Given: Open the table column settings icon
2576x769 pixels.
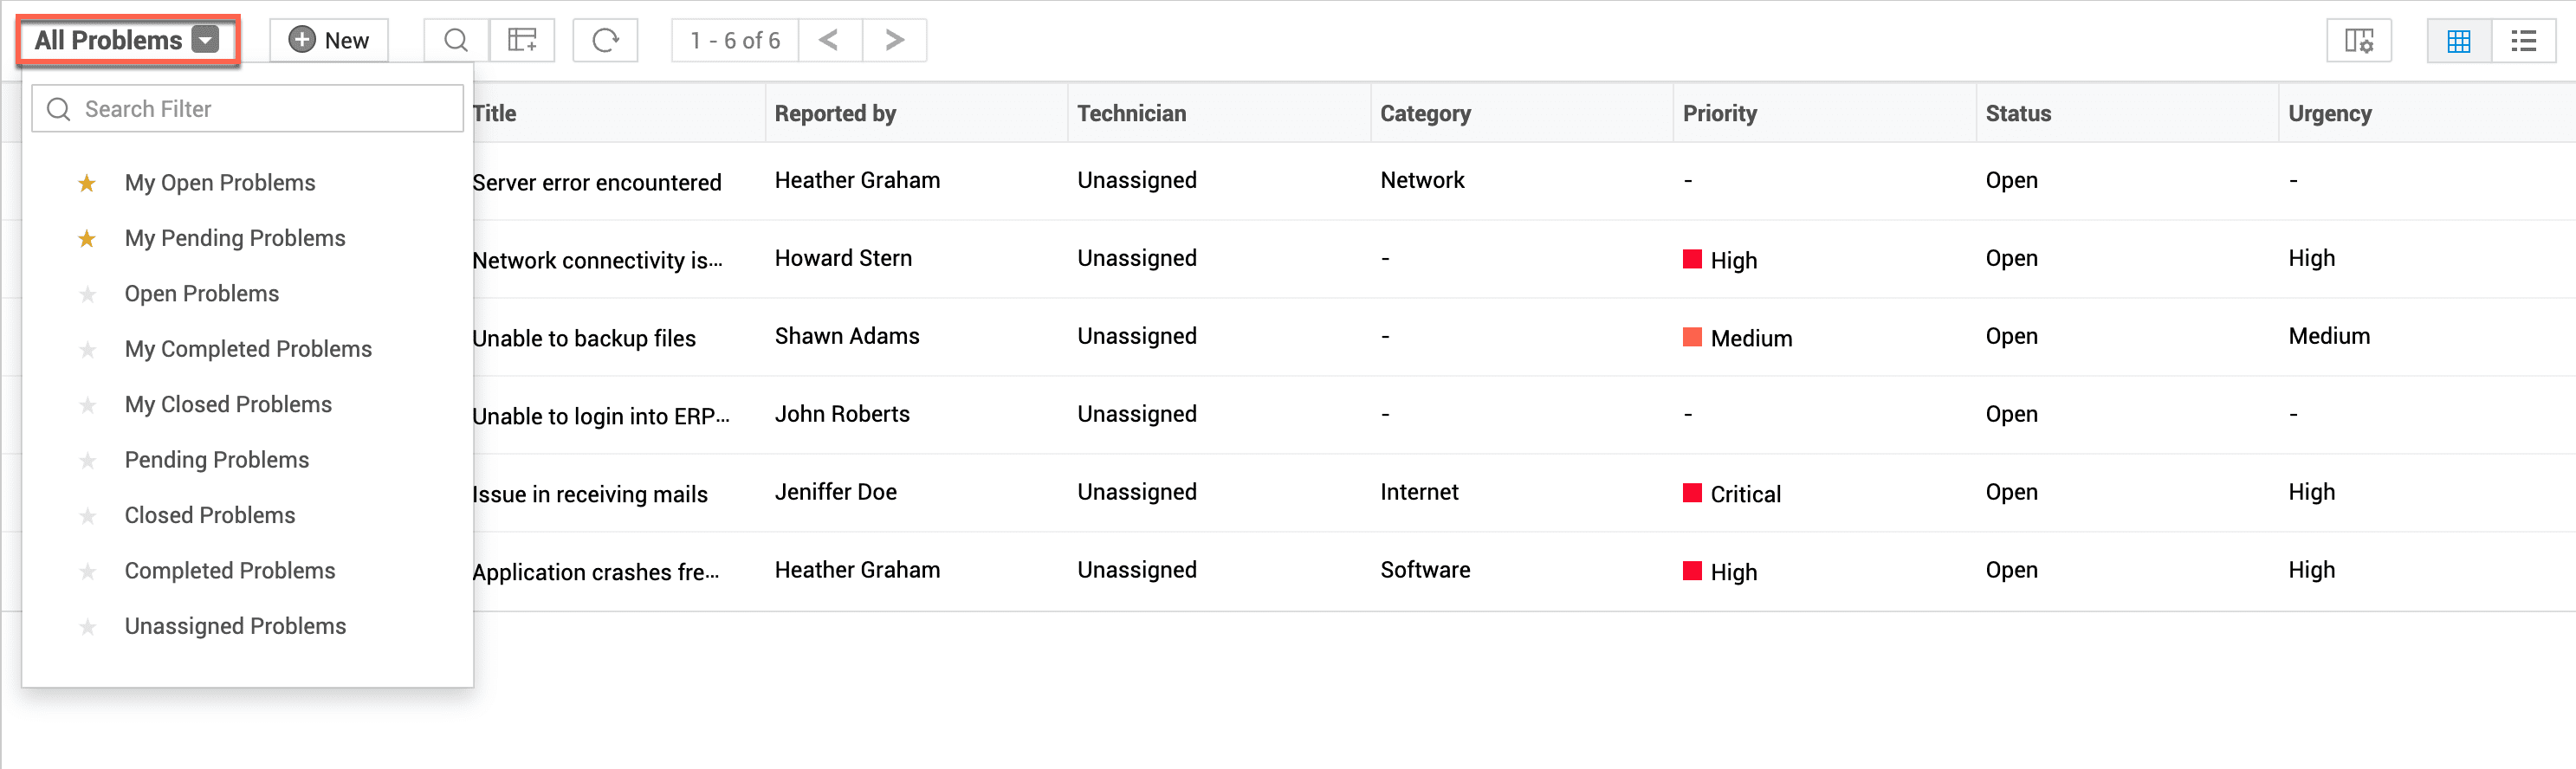Looking at the screenshot, I should click(522, 40).
